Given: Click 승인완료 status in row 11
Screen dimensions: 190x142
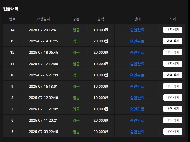Looking at the screenshot, I should [137, 64].
